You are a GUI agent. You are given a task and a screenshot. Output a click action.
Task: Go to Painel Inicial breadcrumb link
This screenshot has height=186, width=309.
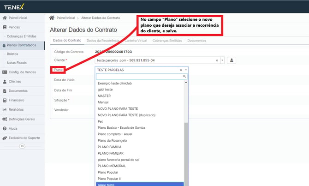click(65, 18)
